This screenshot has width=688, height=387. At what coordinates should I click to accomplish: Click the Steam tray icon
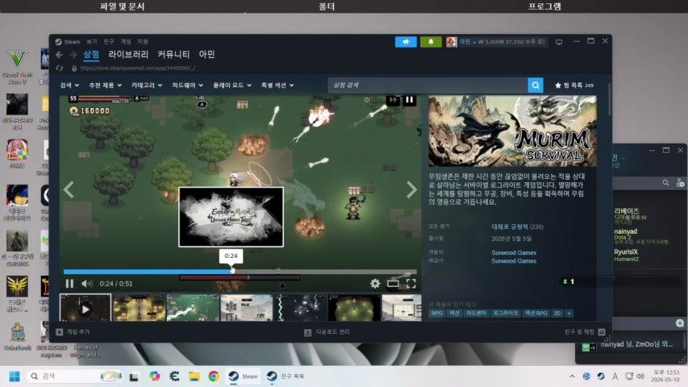point(601,377)
